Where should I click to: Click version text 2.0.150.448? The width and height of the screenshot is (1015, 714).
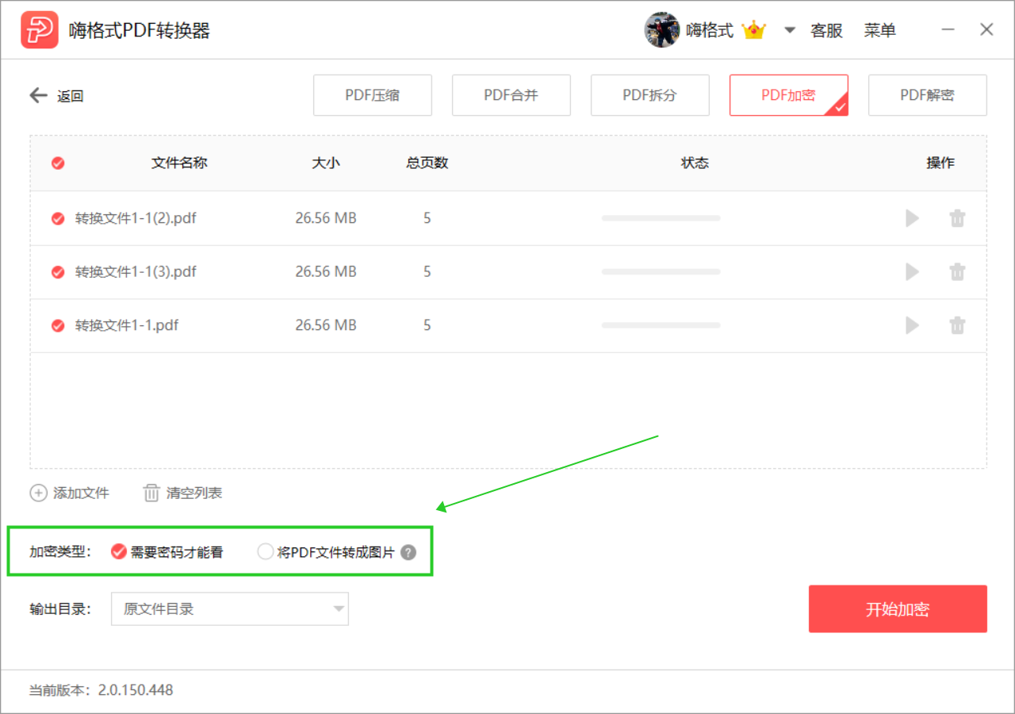coord(136,690)
